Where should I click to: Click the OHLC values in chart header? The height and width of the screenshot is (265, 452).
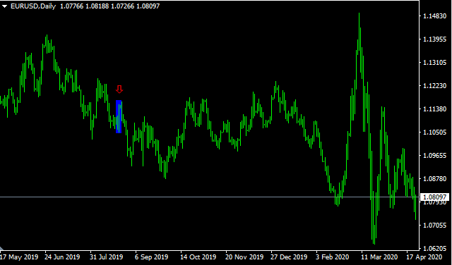[110, 6]
